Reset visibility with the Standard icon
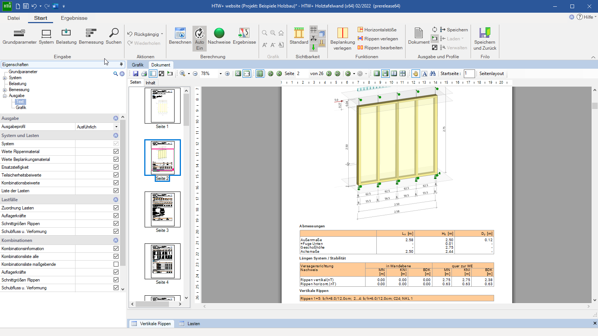598x336 pixels. [x=299, y=36]
